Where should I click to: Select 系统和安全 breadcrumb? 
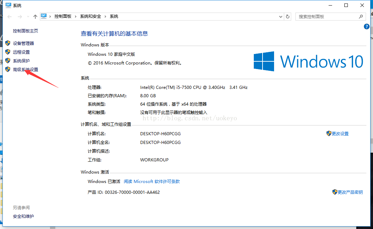click(91, 16)
